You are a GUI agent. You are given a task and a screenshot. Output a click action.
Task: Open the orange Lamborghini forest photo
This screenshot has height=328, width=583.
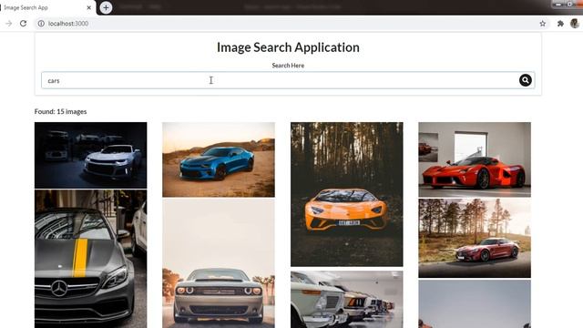click(346, 194)
